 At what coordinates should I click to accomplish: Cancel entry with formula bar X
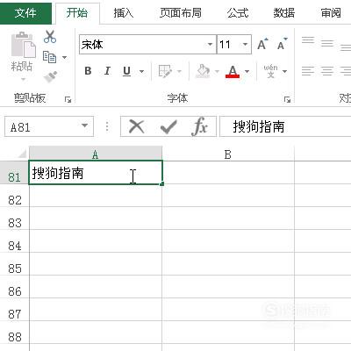pyautogui.click(x=137, y=126)
